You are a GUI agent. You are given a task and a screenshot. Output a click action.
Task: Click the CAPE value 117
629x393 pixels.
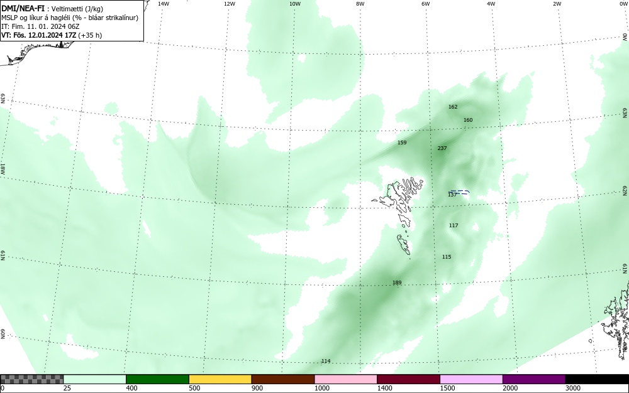pyautogui.click(x=454, y=226)
